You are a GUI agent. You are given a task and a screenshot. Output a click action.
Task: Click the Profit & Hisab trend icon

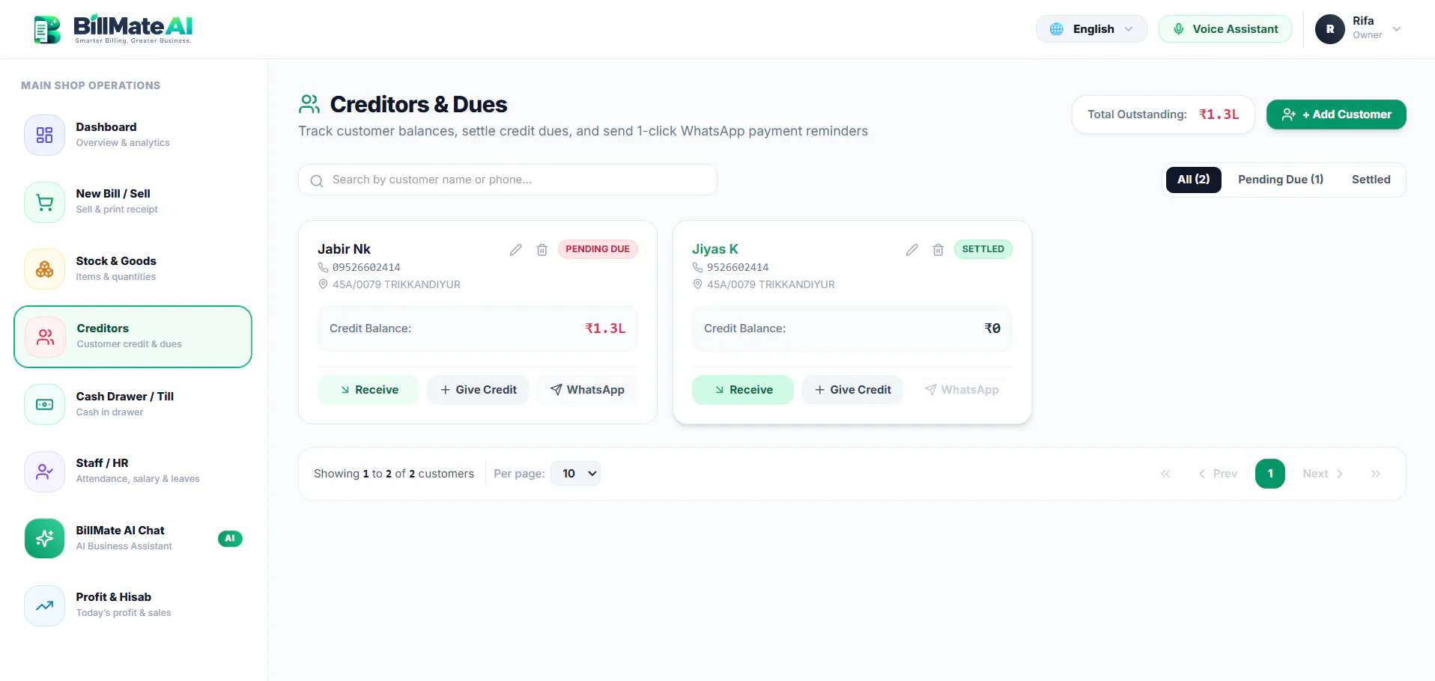(45, 605)
